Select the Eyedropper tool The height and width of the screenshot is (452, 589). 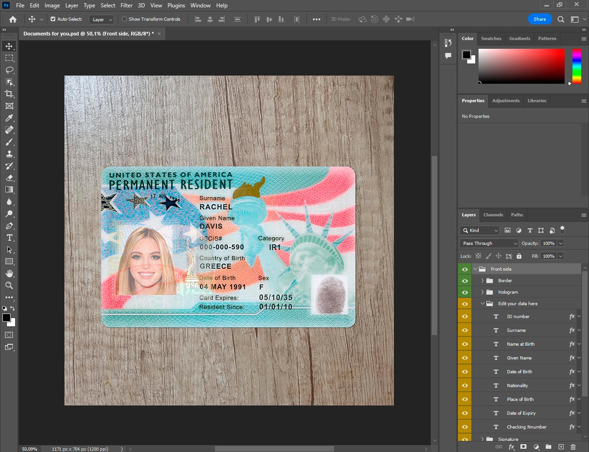(x=9, y=118)
